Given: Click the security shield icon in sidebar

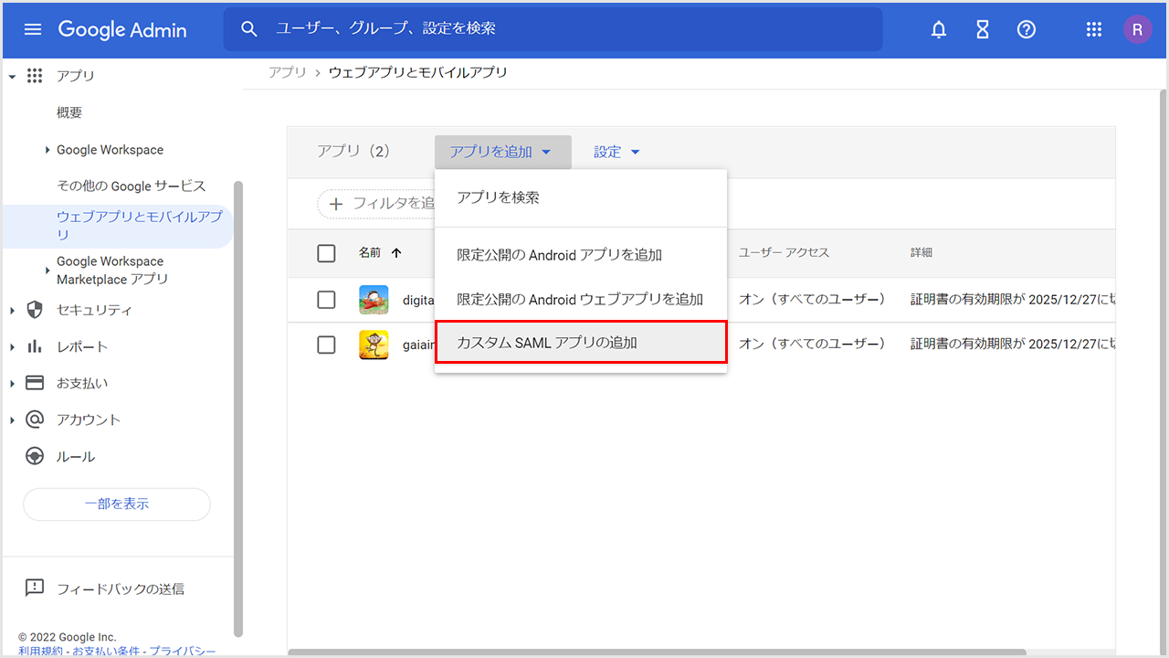Looking at the screenshot, I should point(35,310).
